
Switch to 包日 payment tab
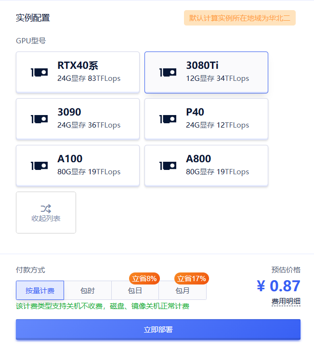135,290
